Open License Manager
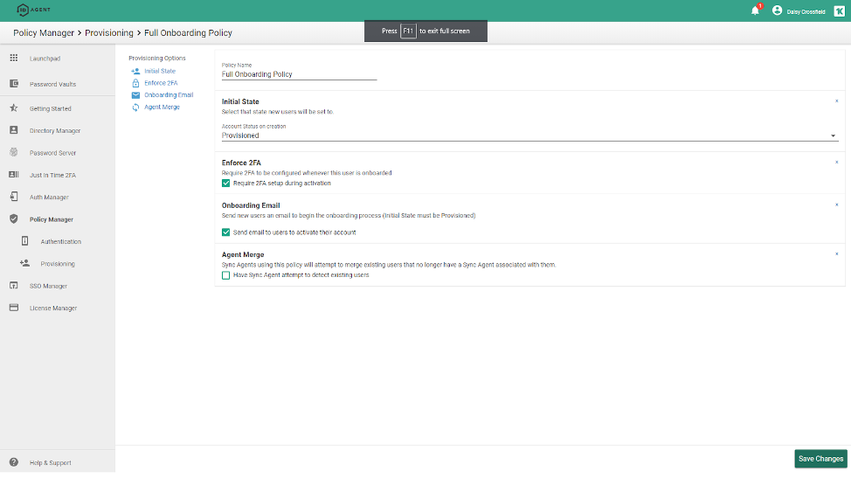Screen dimensions: 851x478 (x=53, y=308)
